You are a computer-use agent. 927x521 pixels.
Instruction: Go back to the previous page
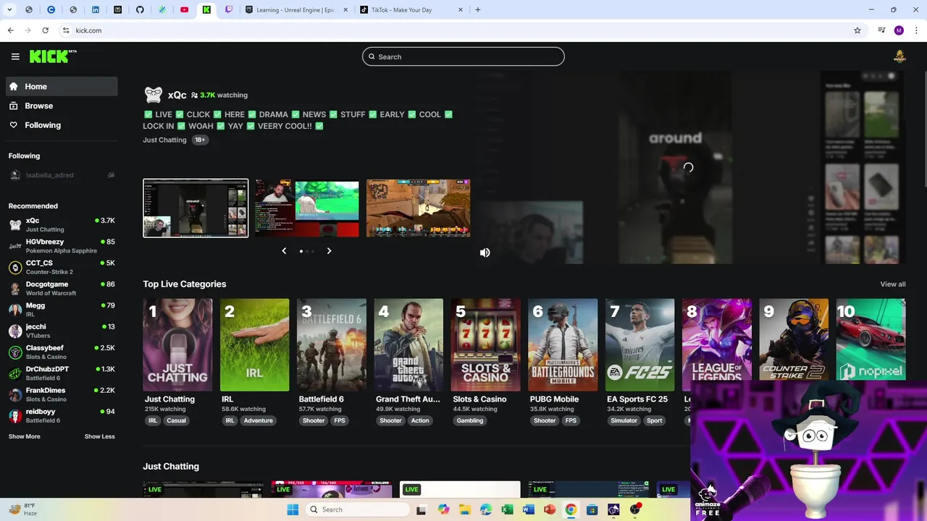point(10,30)
